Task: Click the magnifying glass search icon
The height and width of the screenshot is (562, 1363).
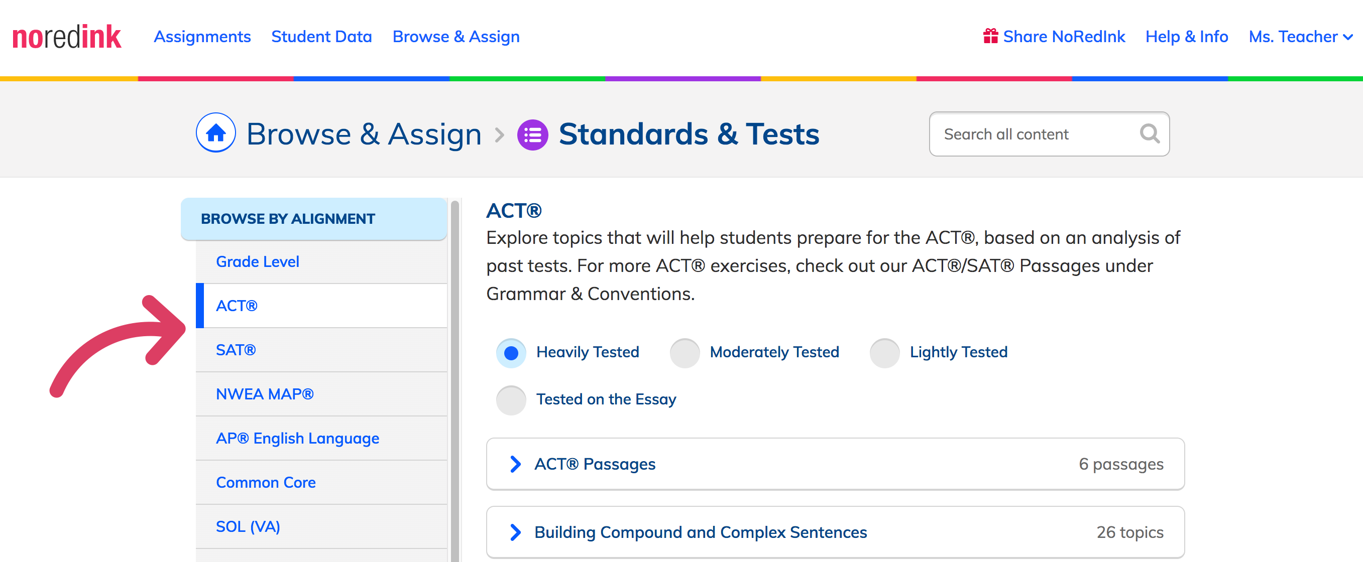Action: pyautogui.click(x=1149, y=134)
